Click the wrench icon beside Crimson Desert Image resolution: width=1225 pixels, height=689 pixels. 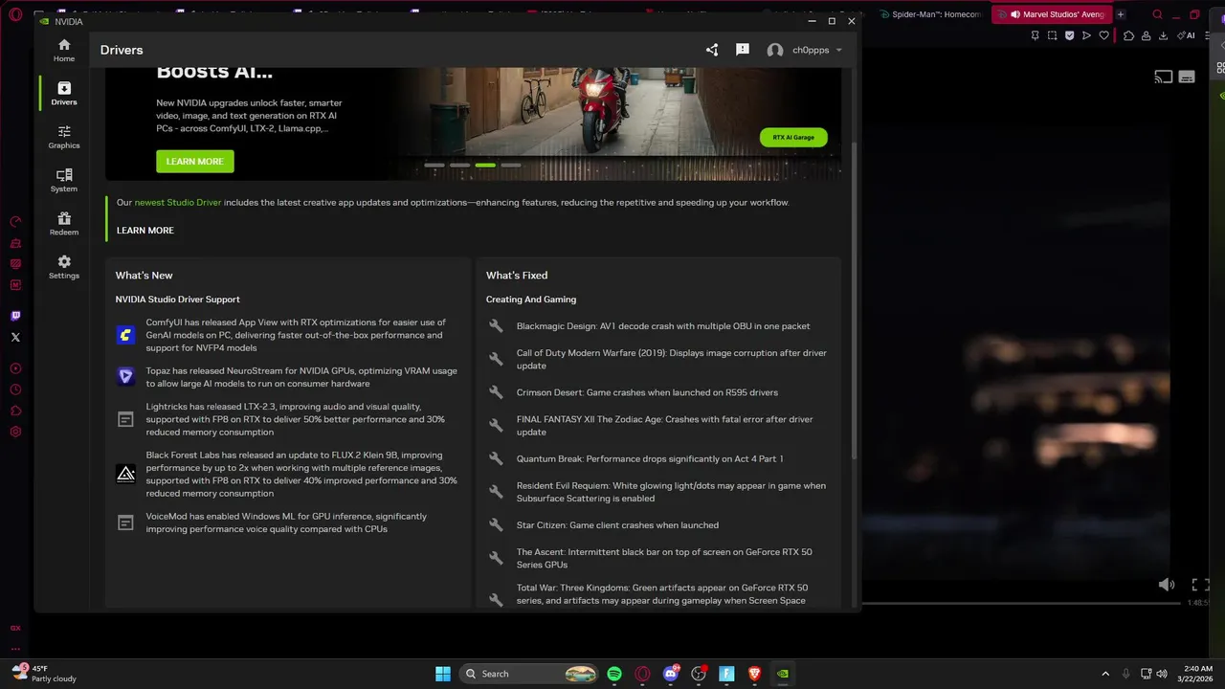pyautogui.click(x=496, y=392)
